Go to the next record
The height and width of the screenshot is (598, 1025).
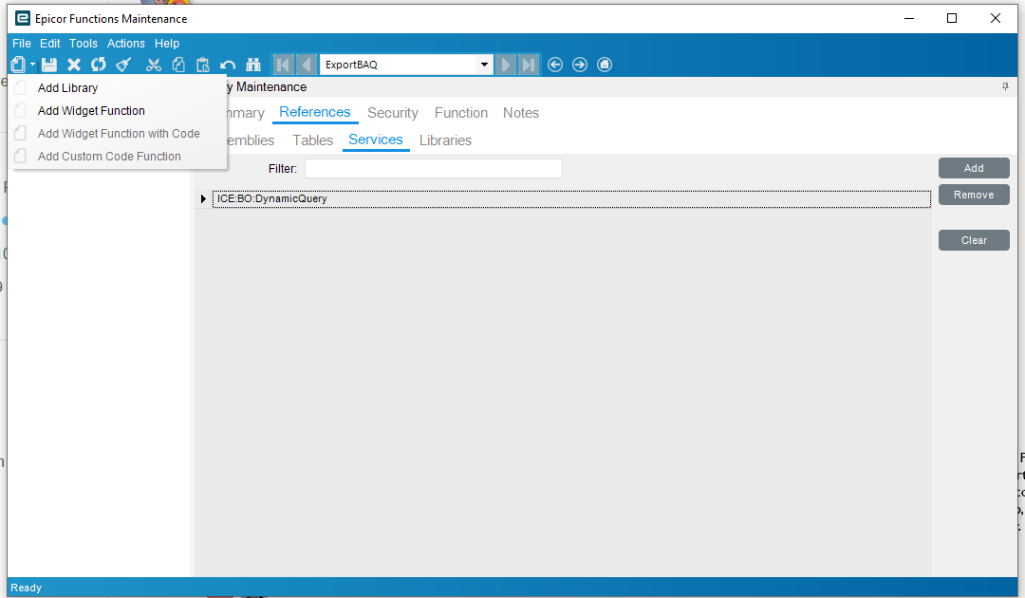pos(505,65)
